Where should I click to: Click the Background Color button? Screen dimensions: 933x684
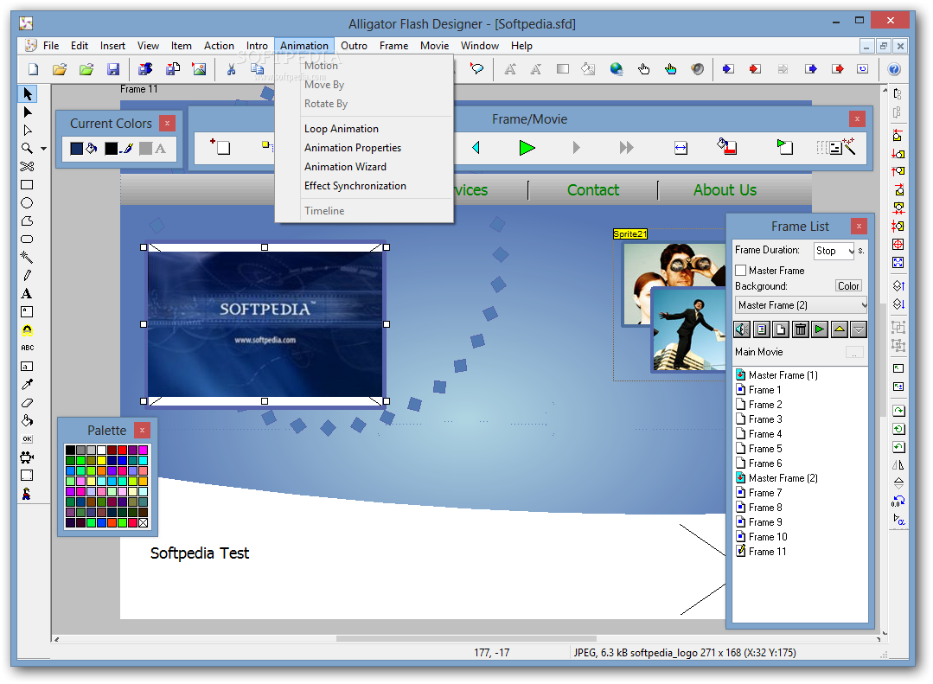coord(848,286)
